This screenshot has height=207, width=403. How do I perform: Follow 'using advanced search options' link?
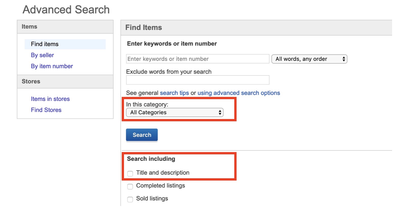pyautogui.click(x=239, y=93)
